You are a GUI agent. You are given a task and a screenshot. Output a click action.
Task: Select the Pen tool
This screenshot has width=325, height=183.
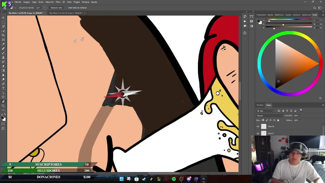3,84
